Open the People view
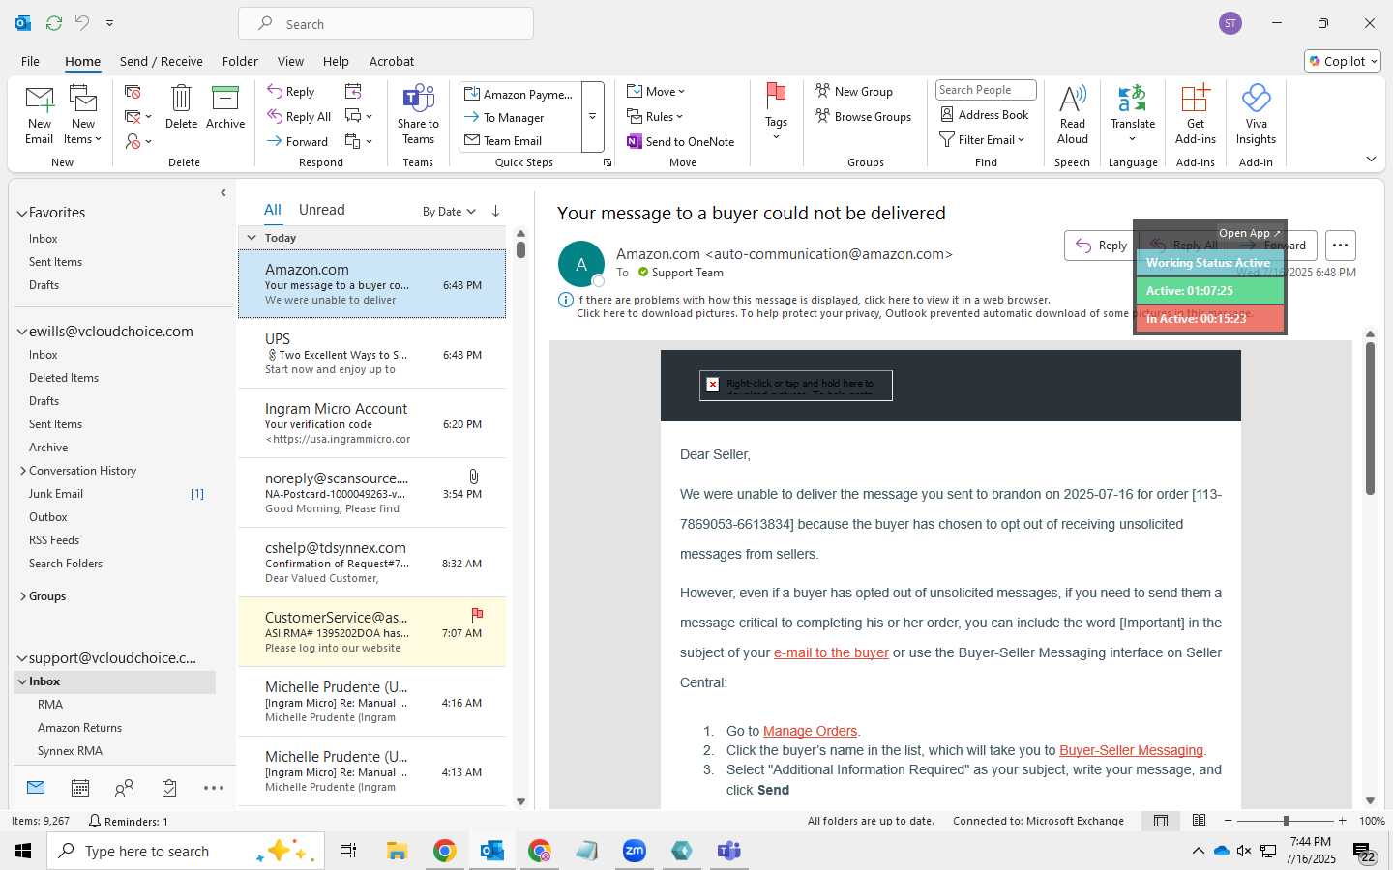The width and height of the screenshot is (1393, 870). click(125, 788)
